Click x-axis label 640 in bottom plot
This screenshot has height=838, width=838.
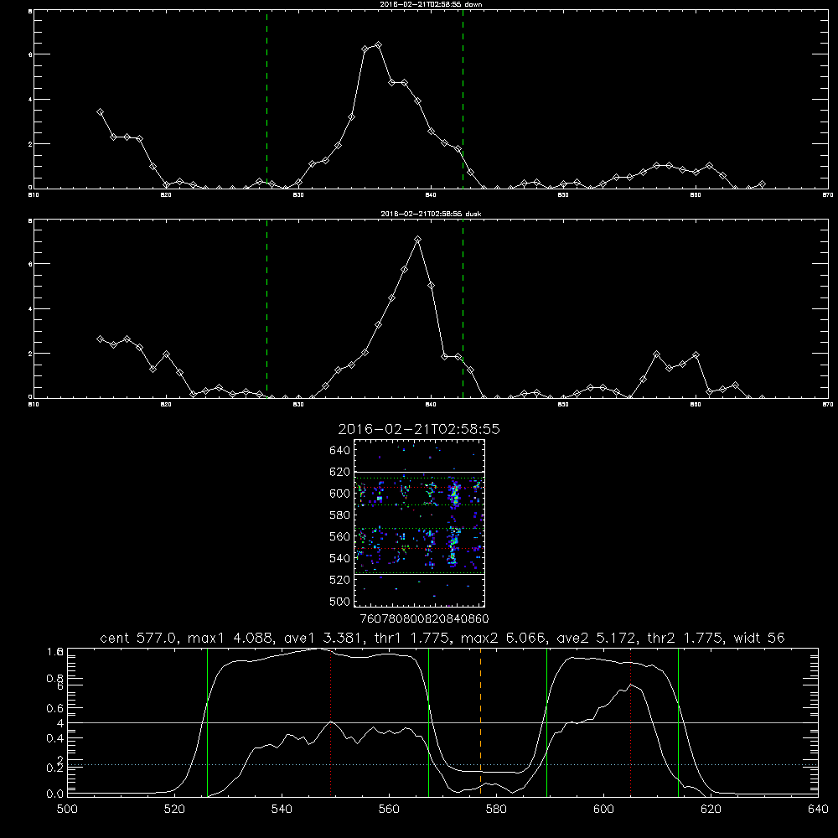click(x=818, y=809)
